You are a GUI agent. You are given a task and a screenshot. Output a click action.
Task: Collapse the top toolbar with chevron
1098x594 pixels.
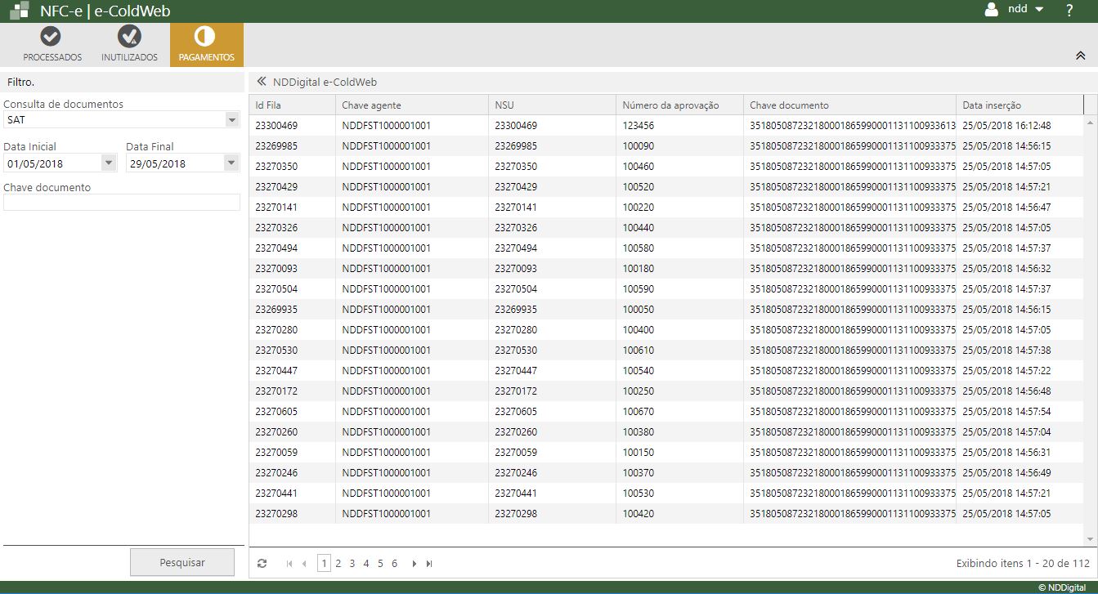coord(1080,56)
